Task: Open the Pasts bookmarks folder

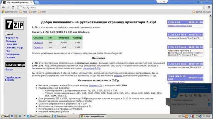Action: pos(23,12)
